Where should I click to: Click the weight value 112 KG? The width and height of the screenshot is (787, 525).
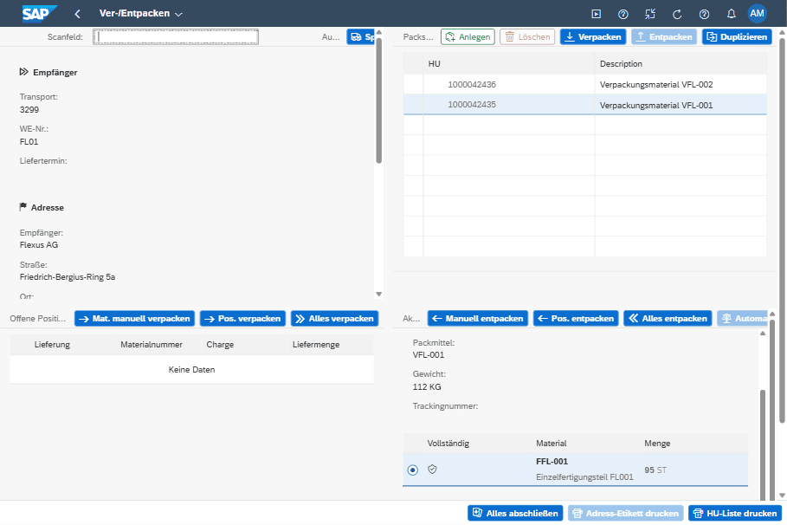(x=427, y=387)
